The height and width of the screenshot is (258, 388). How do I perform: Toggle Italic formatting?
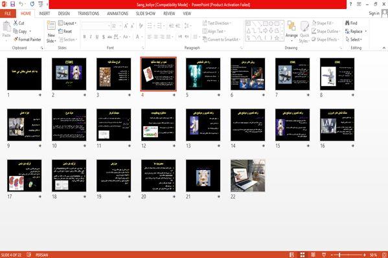tap(91, 37)
